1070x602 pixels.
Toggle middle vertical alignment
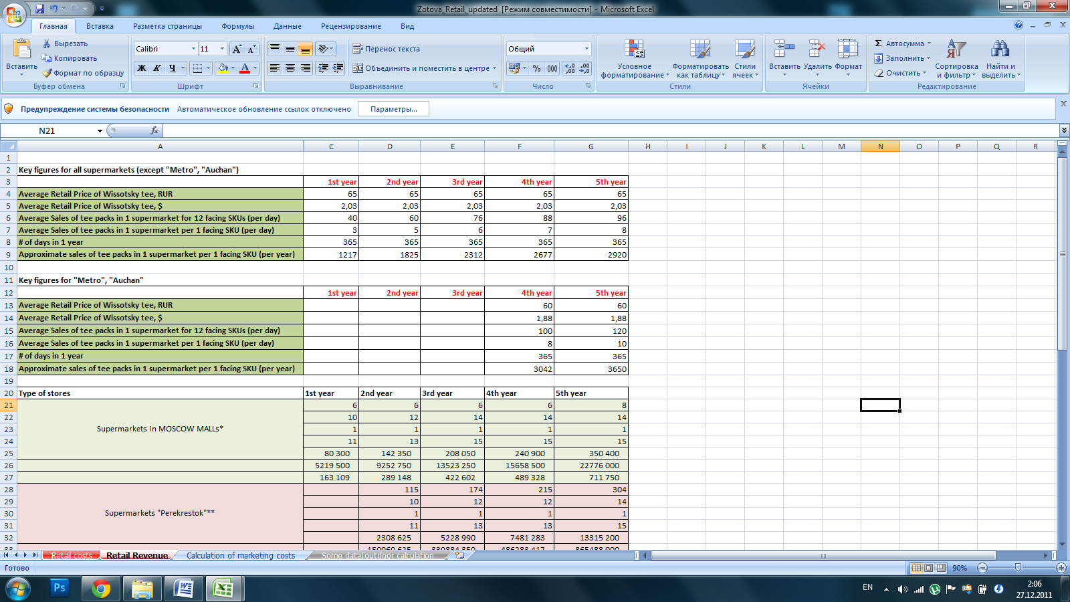tap(290, 49)
